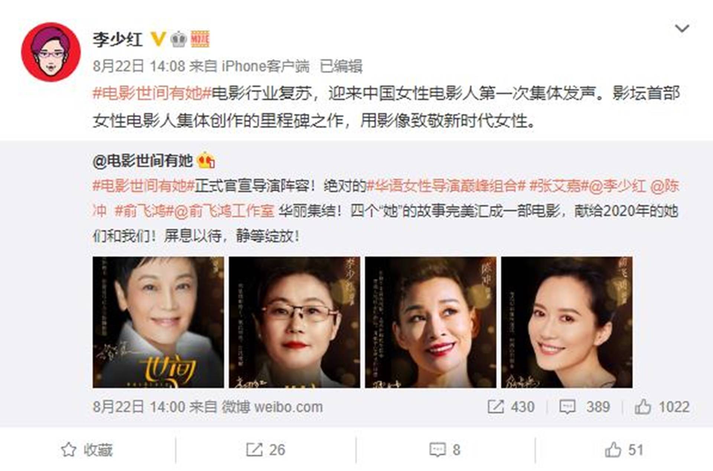Viewport: 713px width, 471px height.
Task: Click hashtag #华语女性导演巅峰组合#
Action: click(x=446, y=186)
